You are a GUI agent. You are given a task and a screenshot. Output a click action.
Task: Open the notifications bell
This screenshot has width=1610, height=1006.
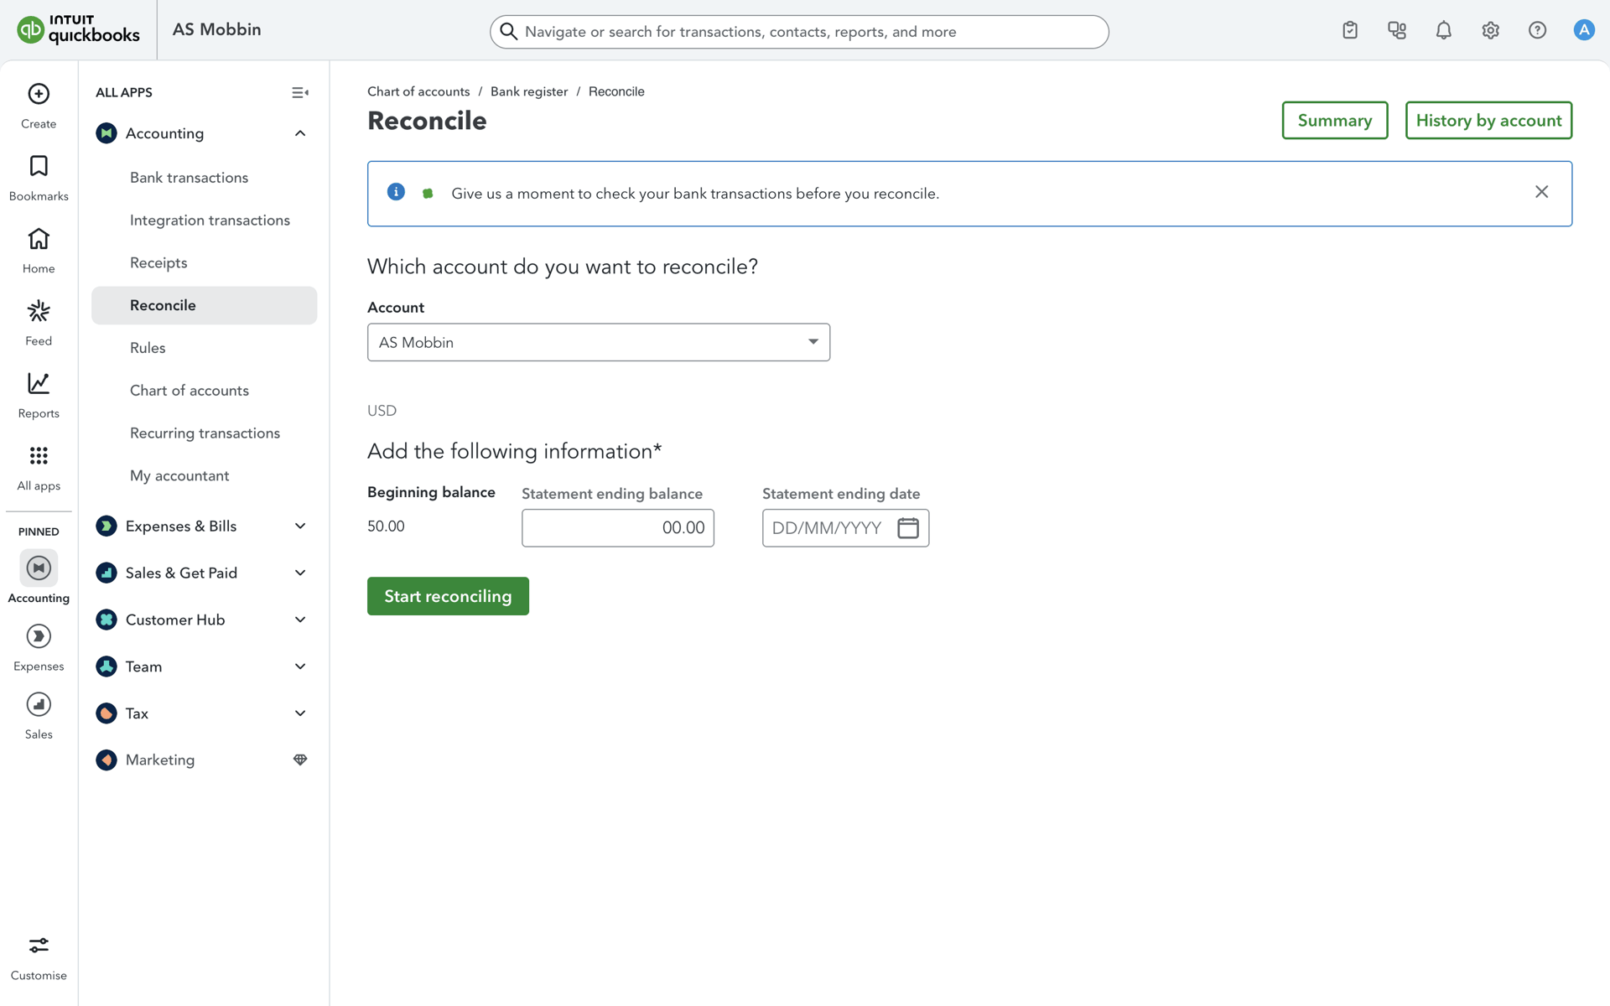[x=1444, y=30]
